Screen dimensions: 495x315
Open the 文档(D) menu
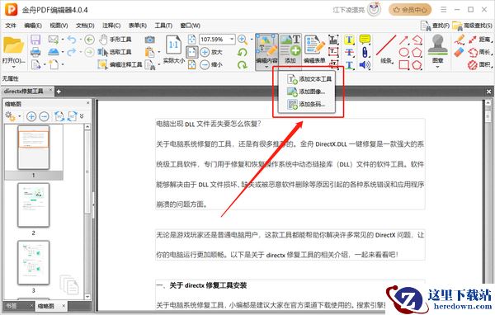coord(85,26)
